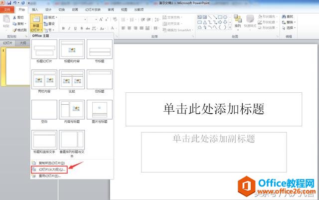Click the 粘贴 (Paste) icon
Viewport: 319px width, 200px height.
[6, 22]
